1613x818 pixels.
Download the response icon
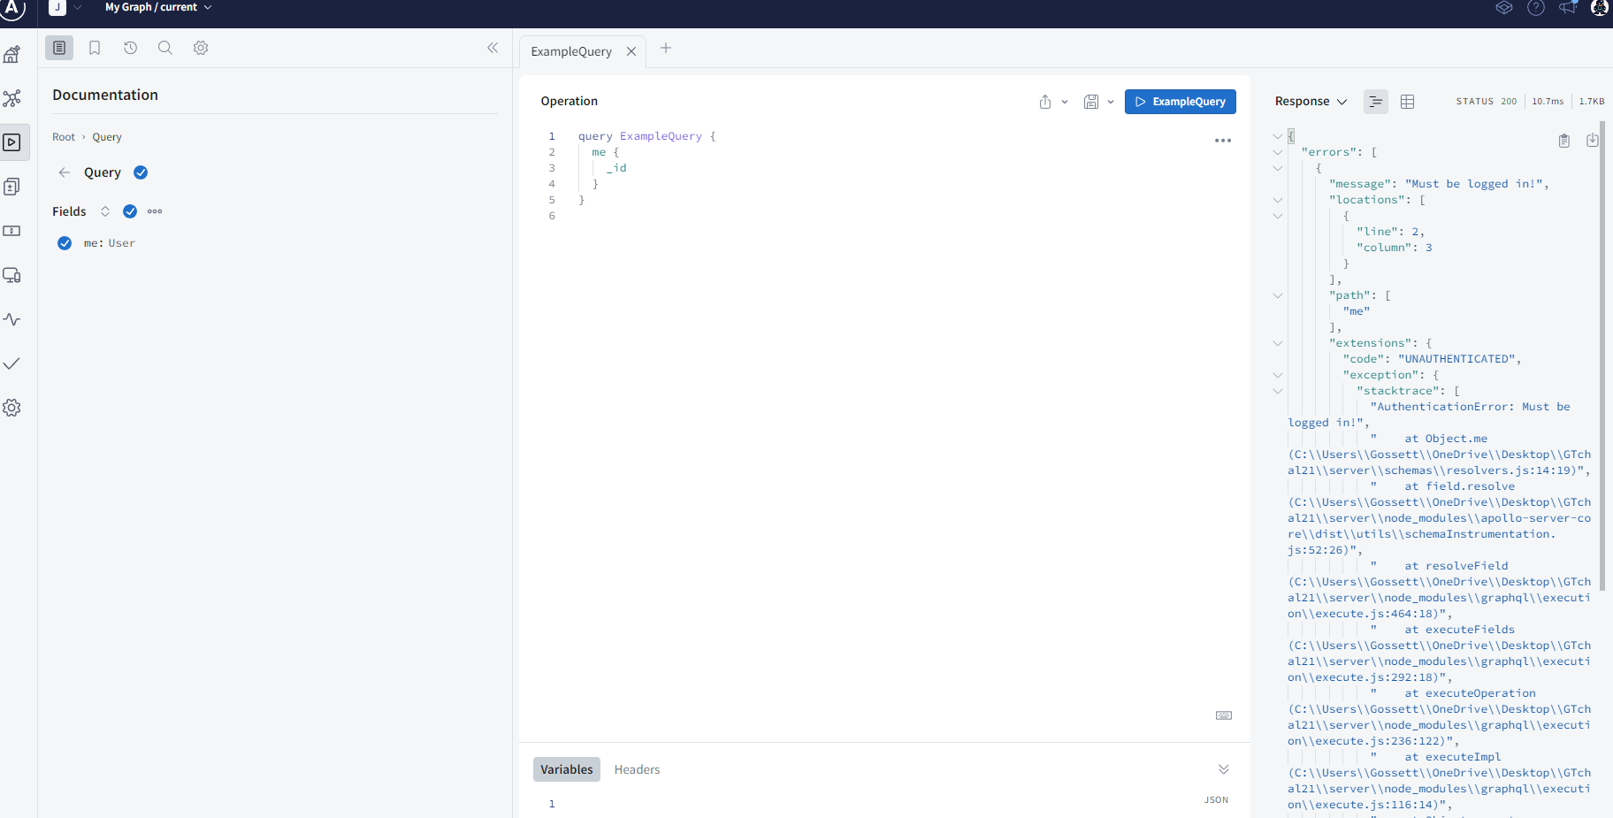(x=1593, y=141)
